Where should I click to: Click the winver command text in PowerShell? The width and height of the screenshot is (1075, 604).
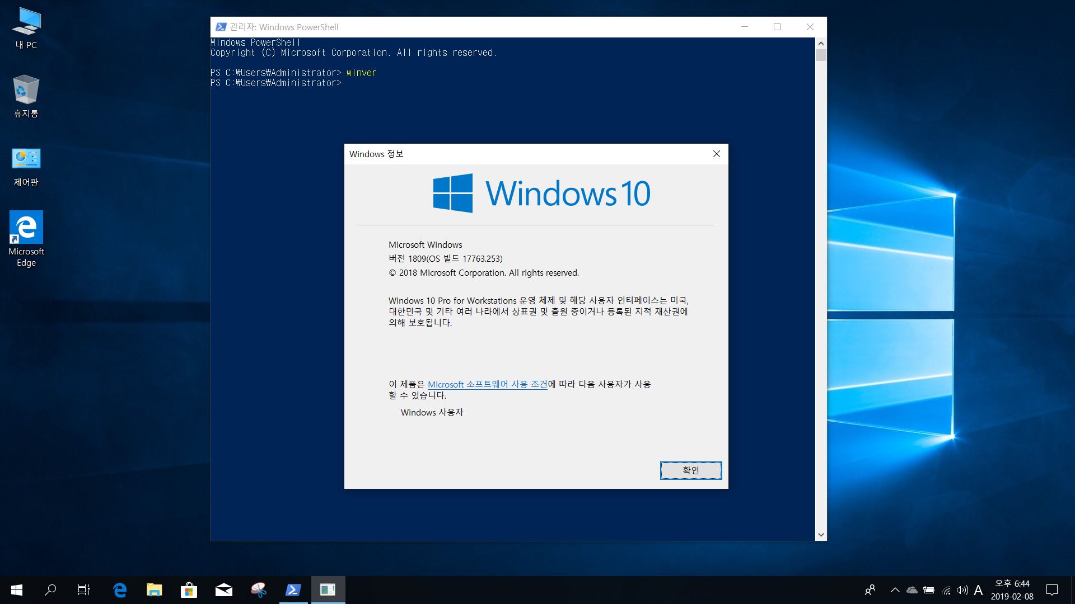pyautogui.click(x=361, y=73)
